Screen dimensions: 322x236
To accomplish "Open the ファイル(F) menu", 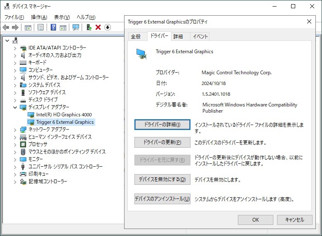I will coord(14,17).
